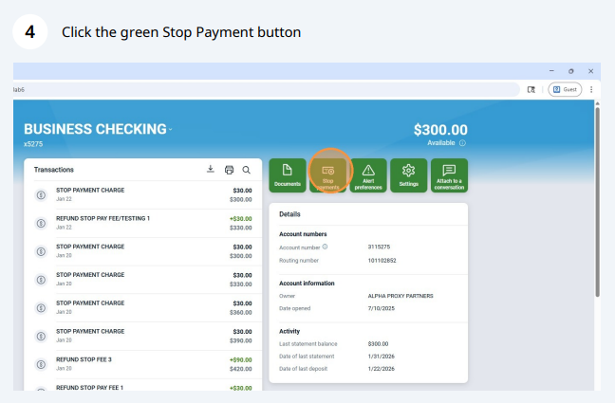Search transactions with magnifier icon
This screenshot has height=403, width=615.
pyautogui.click(x=246, y=170)
